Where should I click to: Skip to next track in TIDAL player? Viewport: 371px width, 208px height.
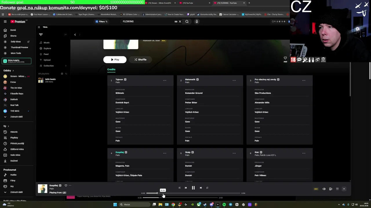(x=201, y=188)
